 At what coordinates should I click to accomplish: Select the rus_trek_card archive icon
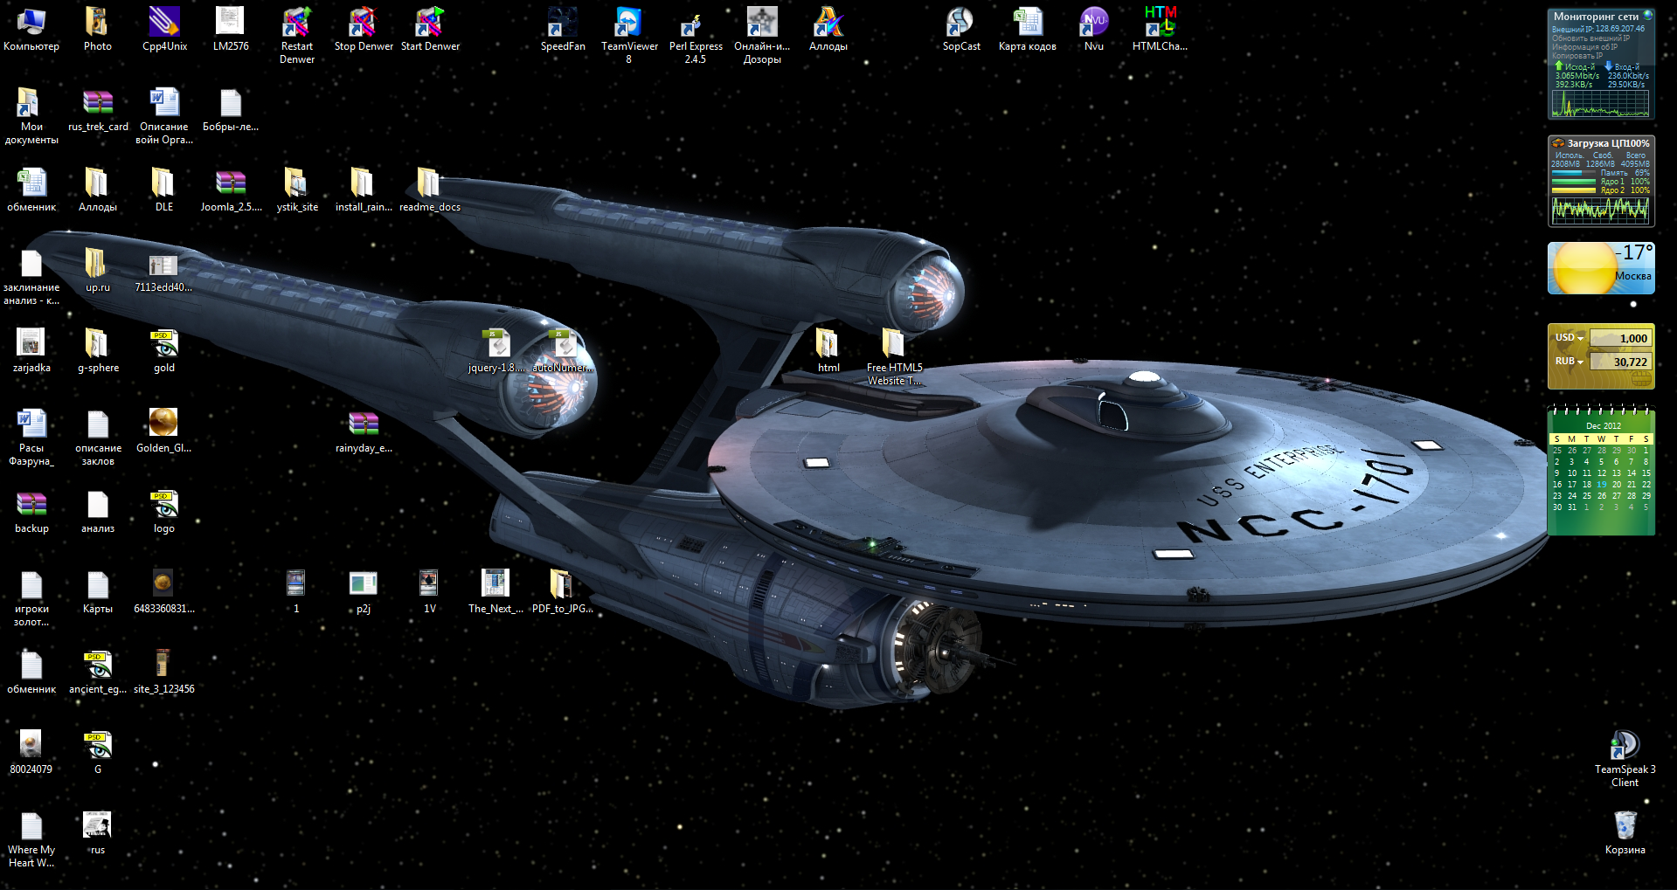tap(98, 109)
